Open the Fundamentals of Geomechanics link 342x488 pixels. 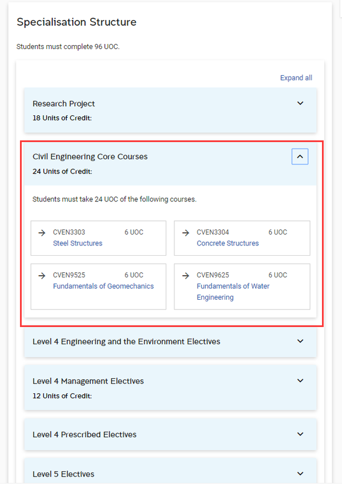(x=103, y=287)
